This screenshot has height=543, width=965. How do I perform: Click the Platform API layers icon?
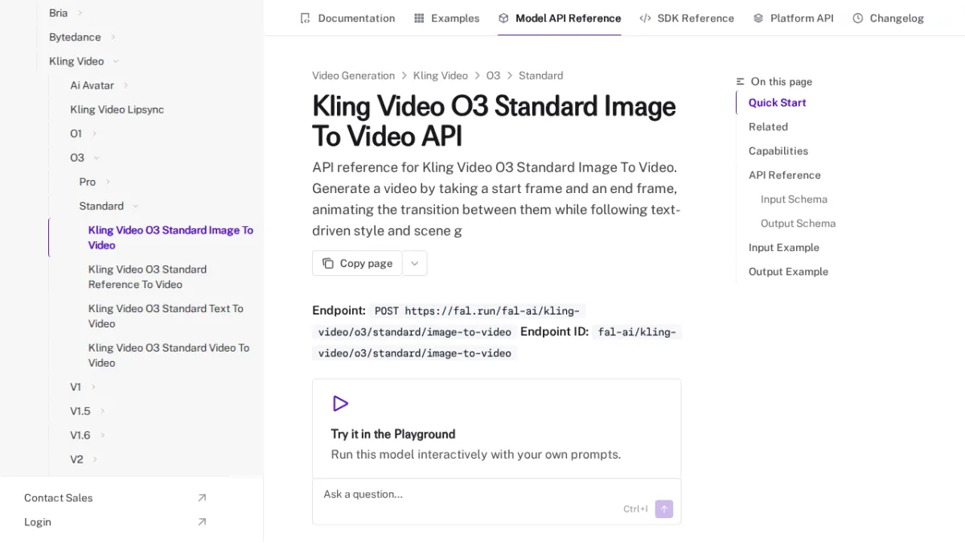(758, 18)
